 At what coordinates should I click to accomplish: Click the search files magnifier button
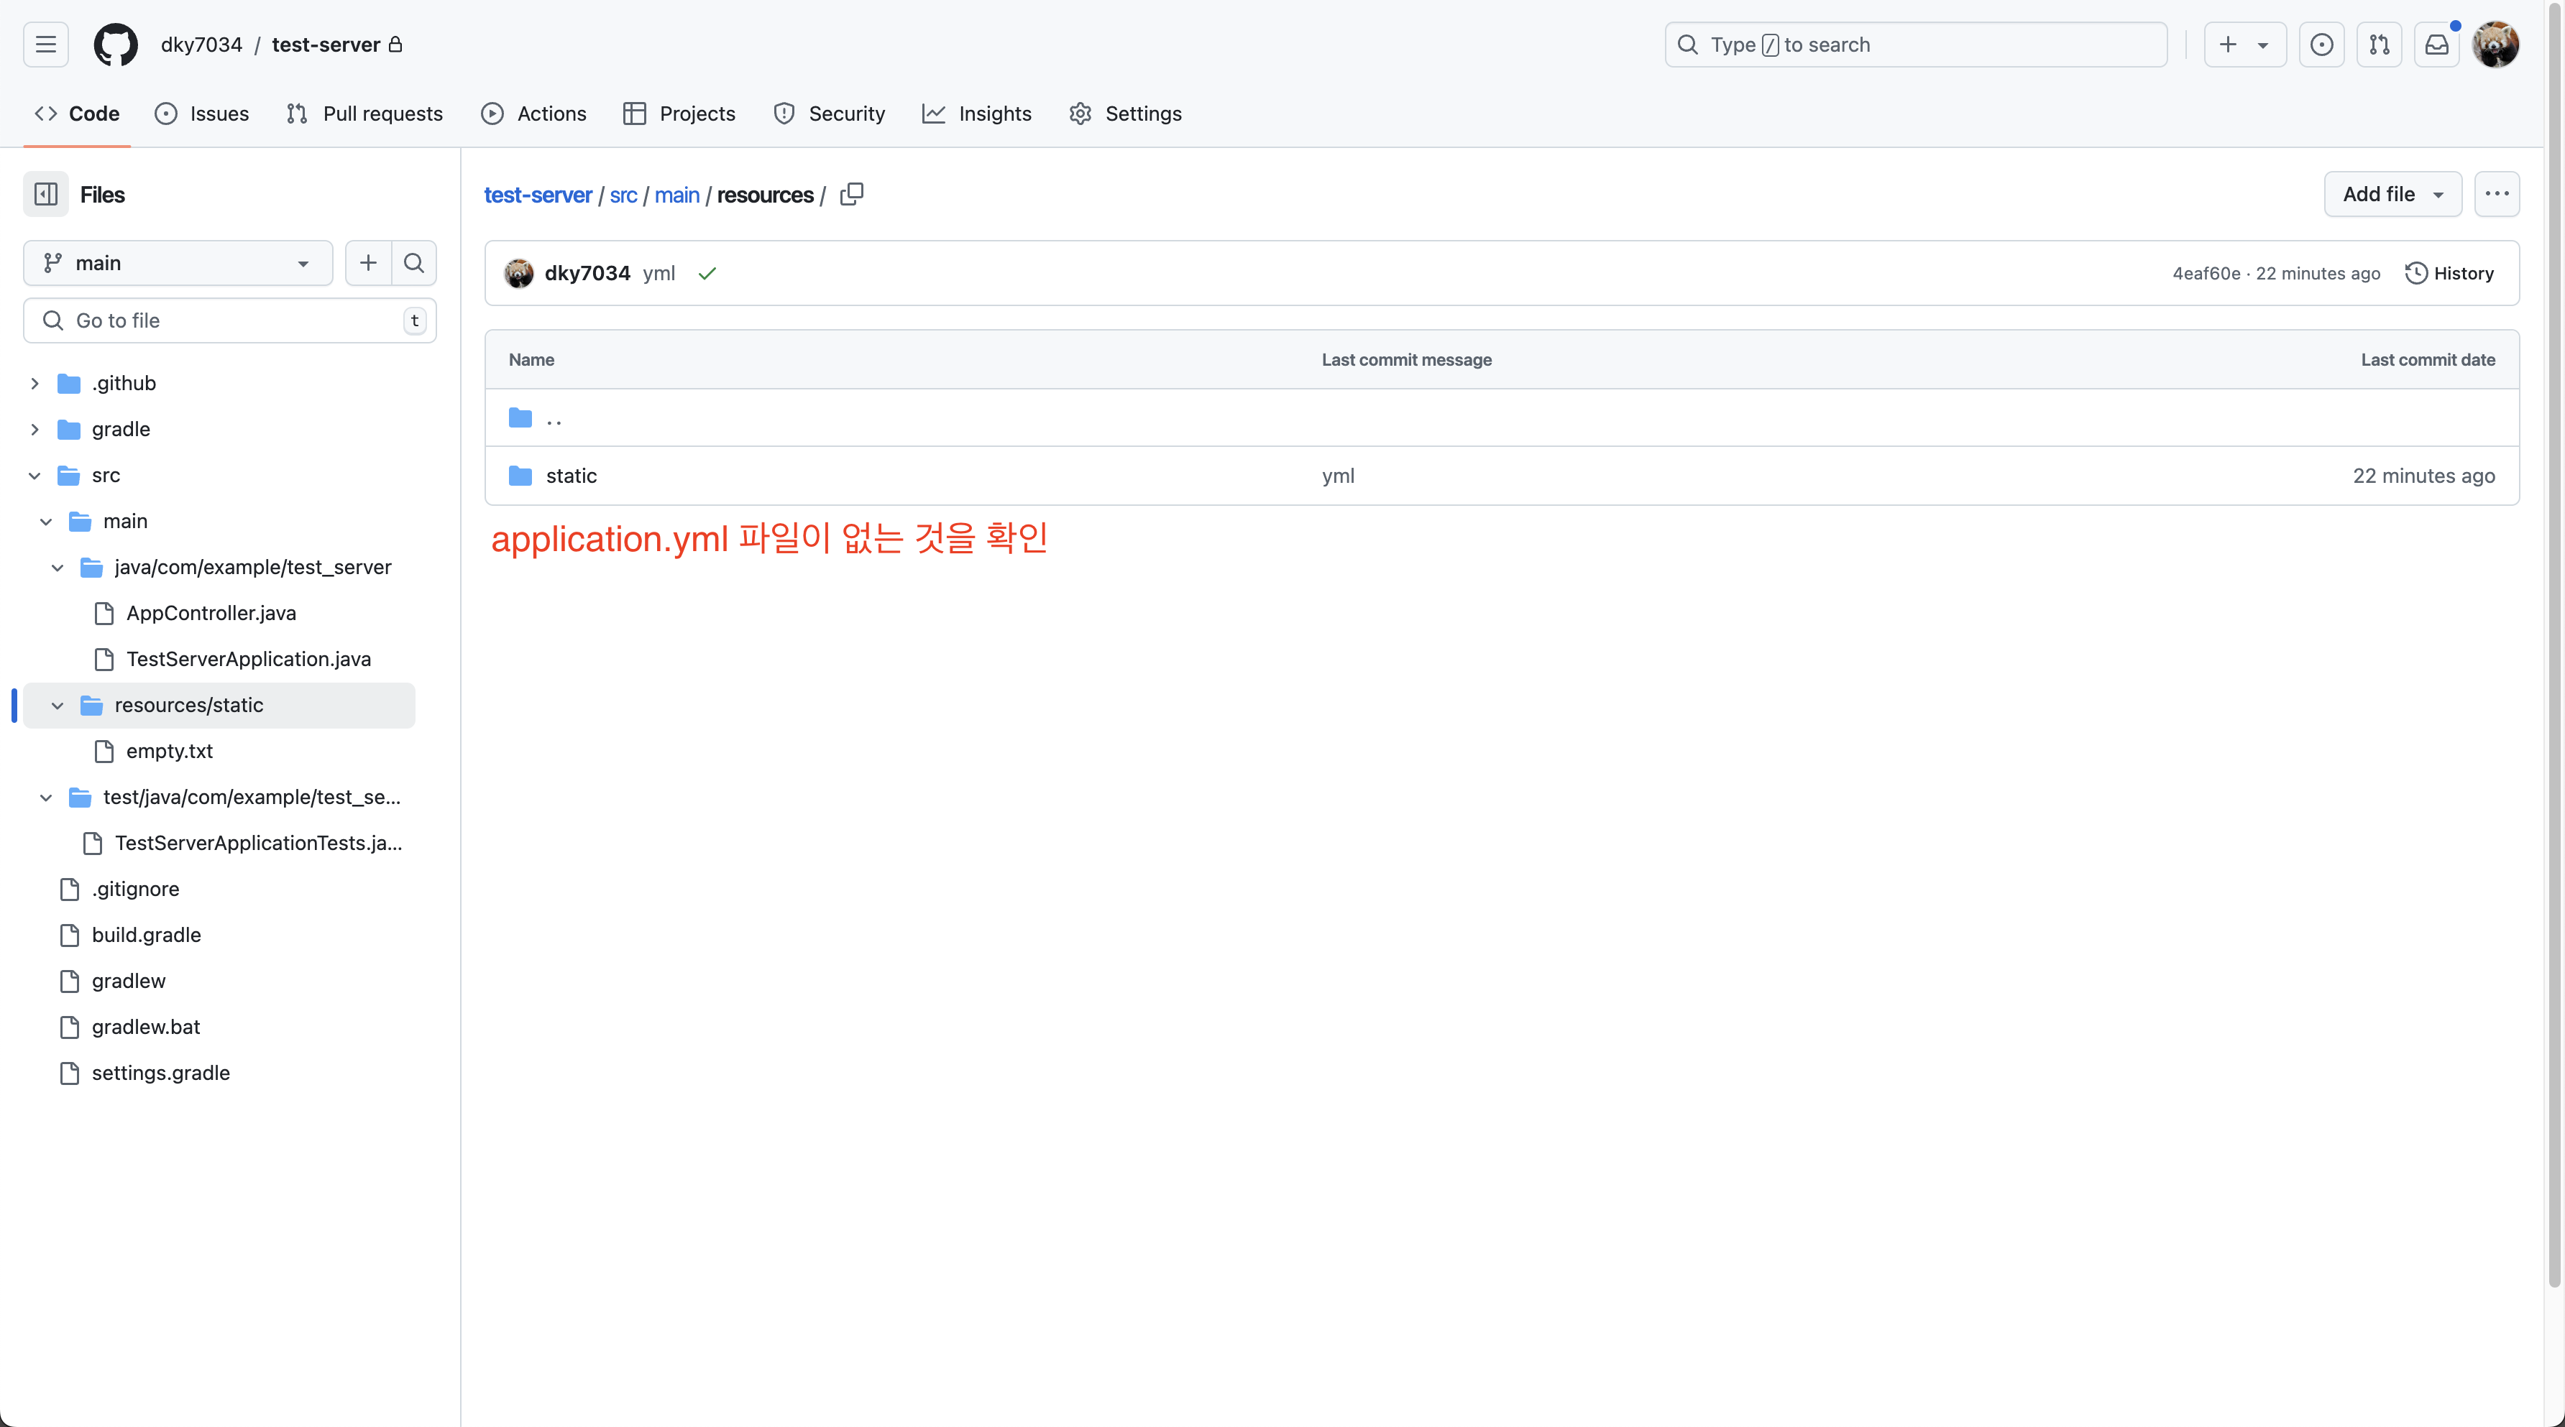414,263
